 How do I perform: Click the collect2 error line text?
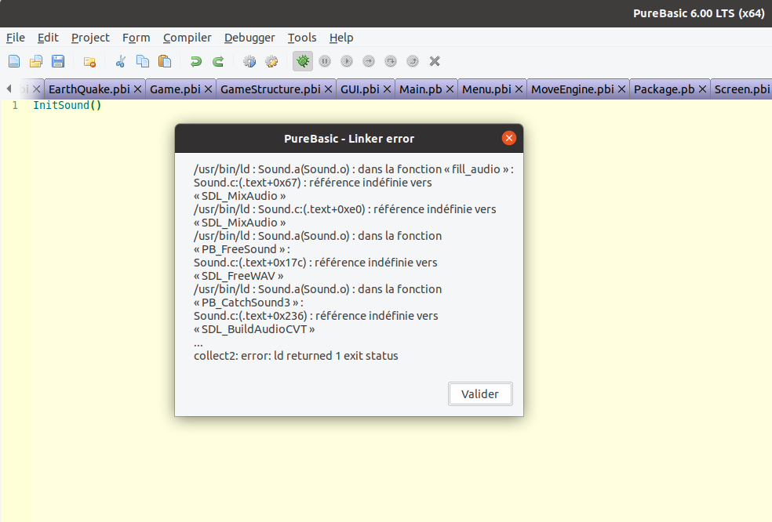[x=296, y=356]
